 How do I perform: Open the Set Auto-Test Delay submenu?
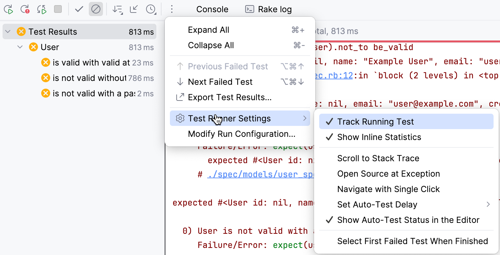tap(377, 205)
